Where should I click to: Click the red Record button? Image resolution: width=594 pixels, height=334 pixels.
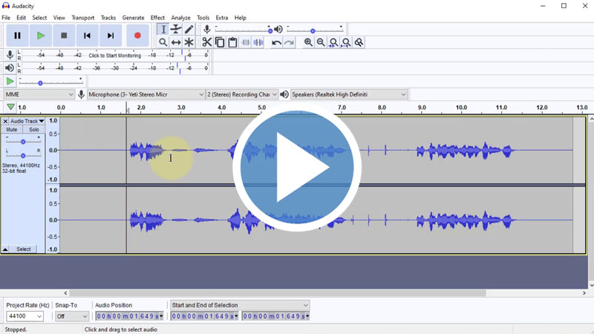click(x=137, y=35)
